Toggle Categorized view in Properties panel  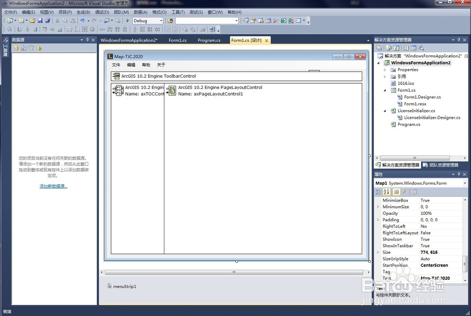point(379,192)
